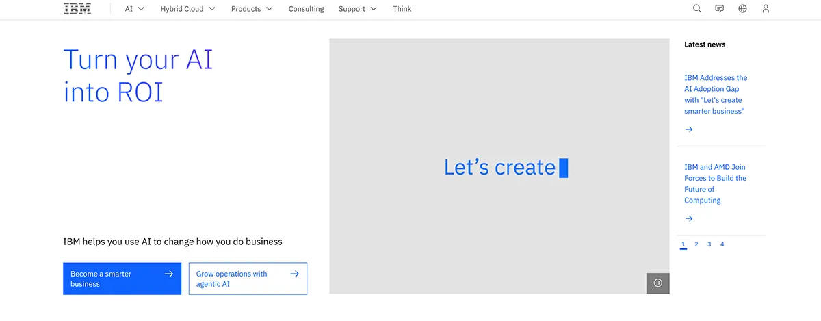
Task: Open the chat icon in header
Action: pyautogui.click(x=720, y=9)
